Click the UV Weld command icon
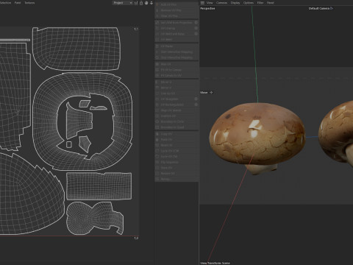Image resolution: width=353 pixels, height=265 pixels. [x=157, y=40]
